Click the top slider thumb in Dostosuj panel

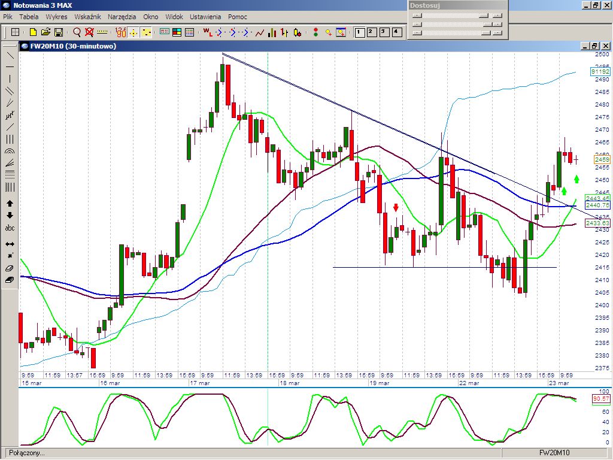point(417,16)
